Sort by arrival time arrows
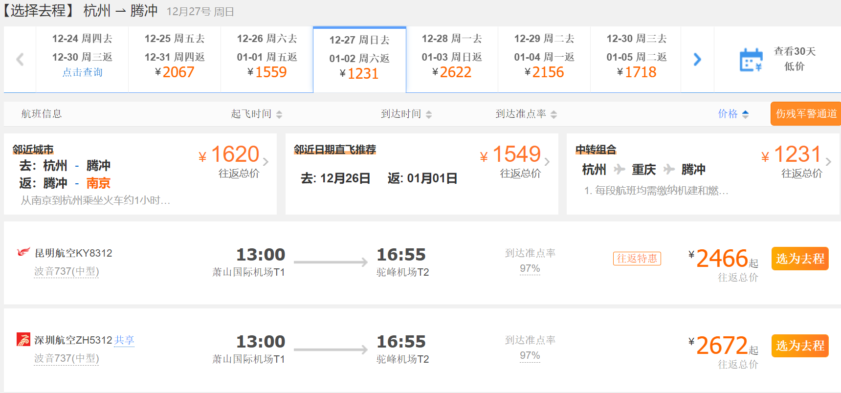The image size is (841, 393). 429,114
